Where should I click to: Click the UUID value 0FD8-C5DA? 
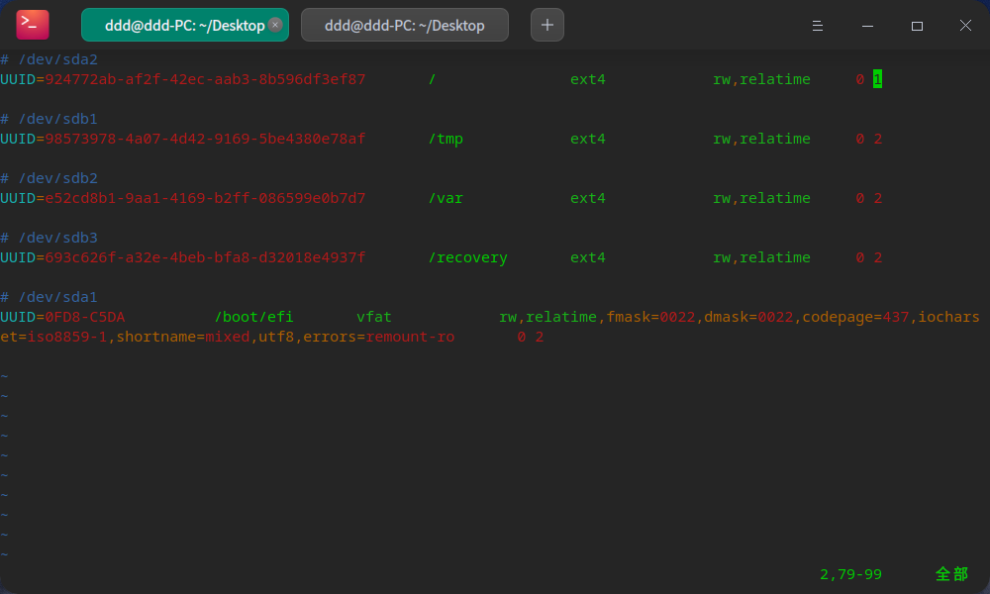tap(85, 317)
